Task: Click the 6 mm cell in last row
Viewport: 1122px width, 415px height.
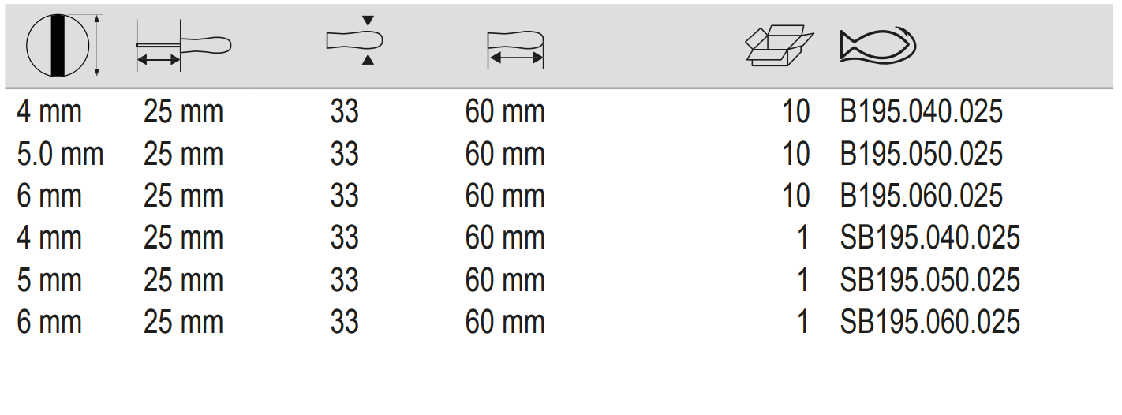Action: 49,322
